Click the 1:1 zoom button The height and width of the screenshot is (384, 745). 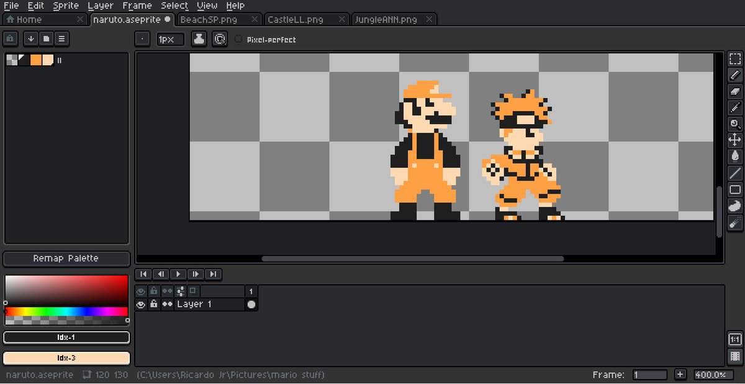tap(735, 339)
